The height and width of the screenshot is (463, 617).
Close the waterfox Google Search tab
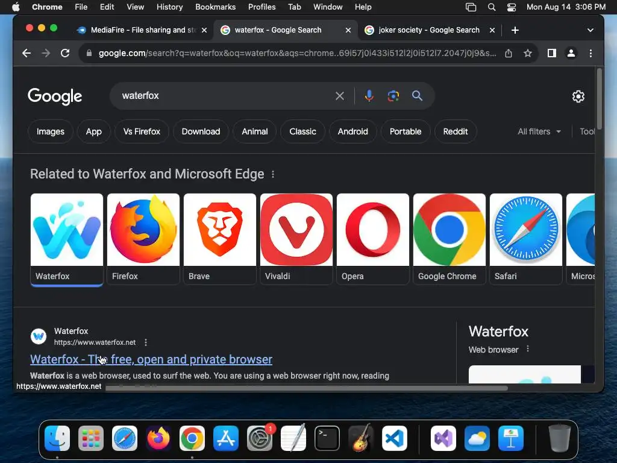pyautogui.click(x=348, y=30)
